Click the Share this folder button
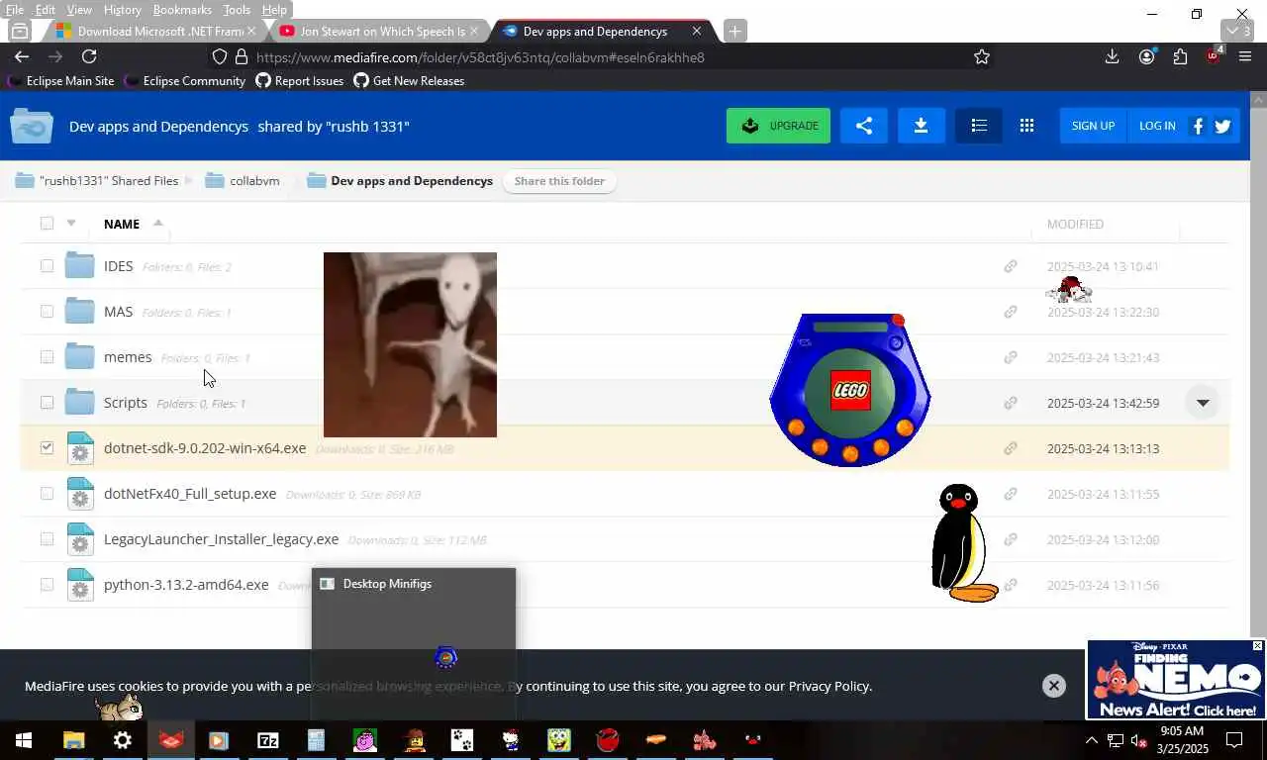The image size is (1267, 760). (559, 181)
